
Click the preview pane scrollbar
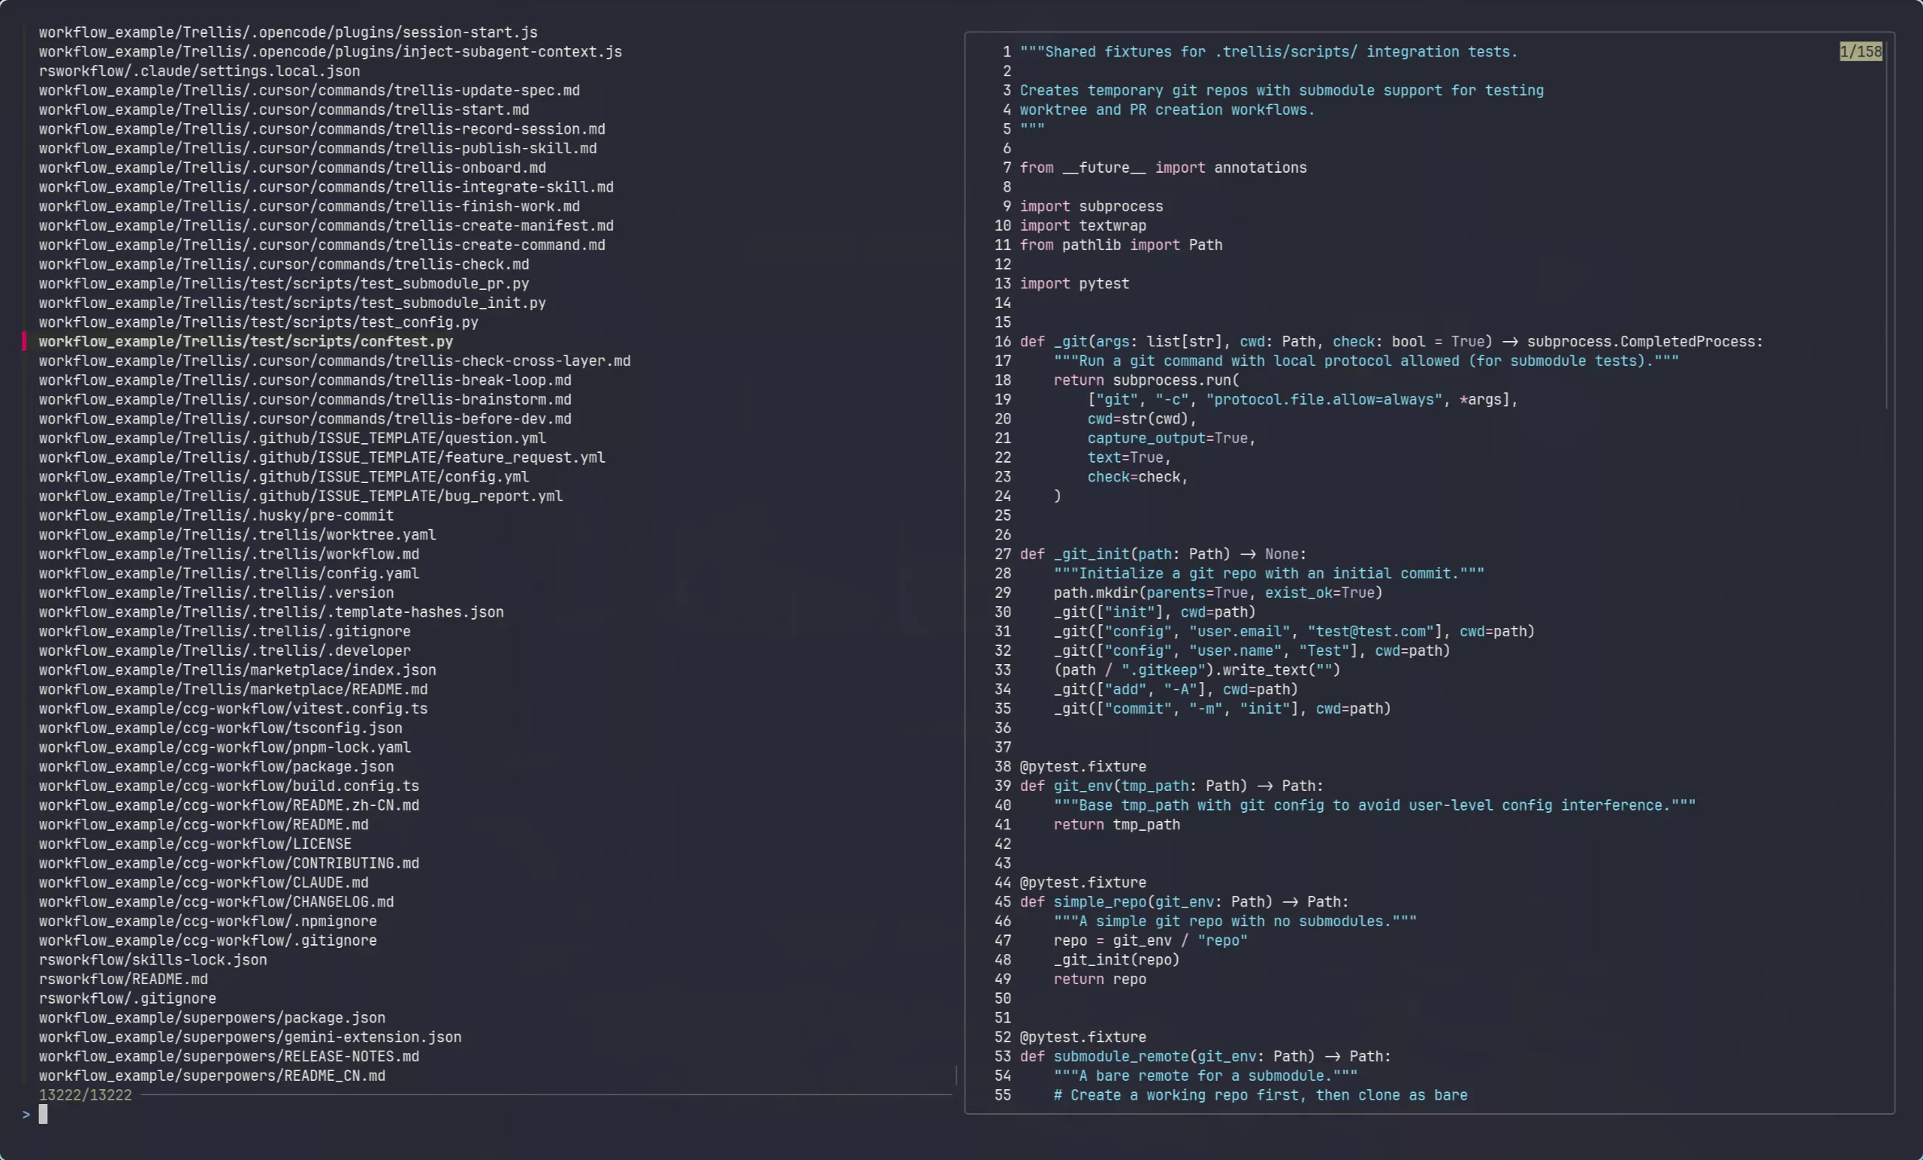1886,226
